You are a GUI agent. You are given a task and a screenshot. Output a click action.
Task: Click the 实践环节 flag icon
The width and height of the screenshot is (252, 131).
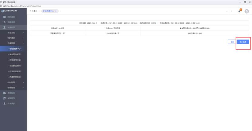click(x=4, y=98)
